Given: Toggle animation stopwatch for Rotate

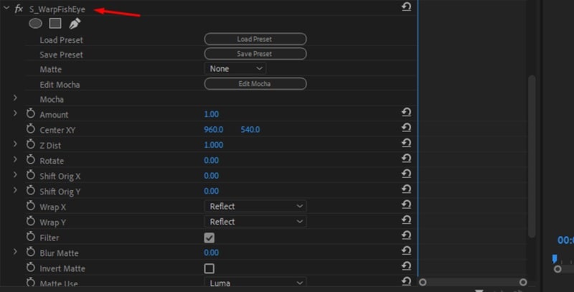Looking at the screenshot, I should pyautogui.click(x=31, y=160).
